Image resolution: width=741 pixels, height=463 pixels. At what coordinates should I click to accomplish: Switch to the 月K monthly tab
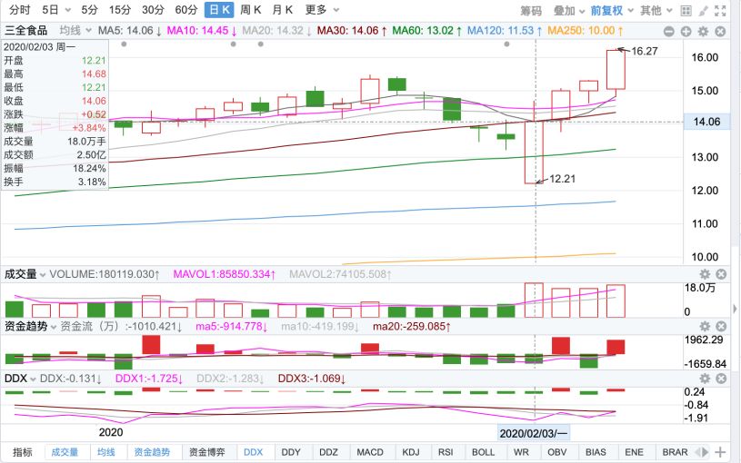tap(283, 10)
